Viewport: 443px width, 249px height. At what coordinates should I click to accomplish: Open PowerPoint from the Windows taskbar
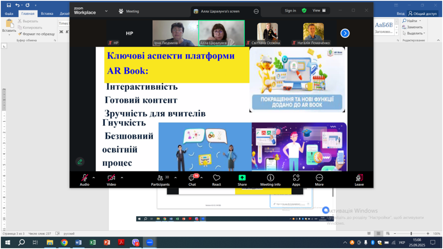107,243
